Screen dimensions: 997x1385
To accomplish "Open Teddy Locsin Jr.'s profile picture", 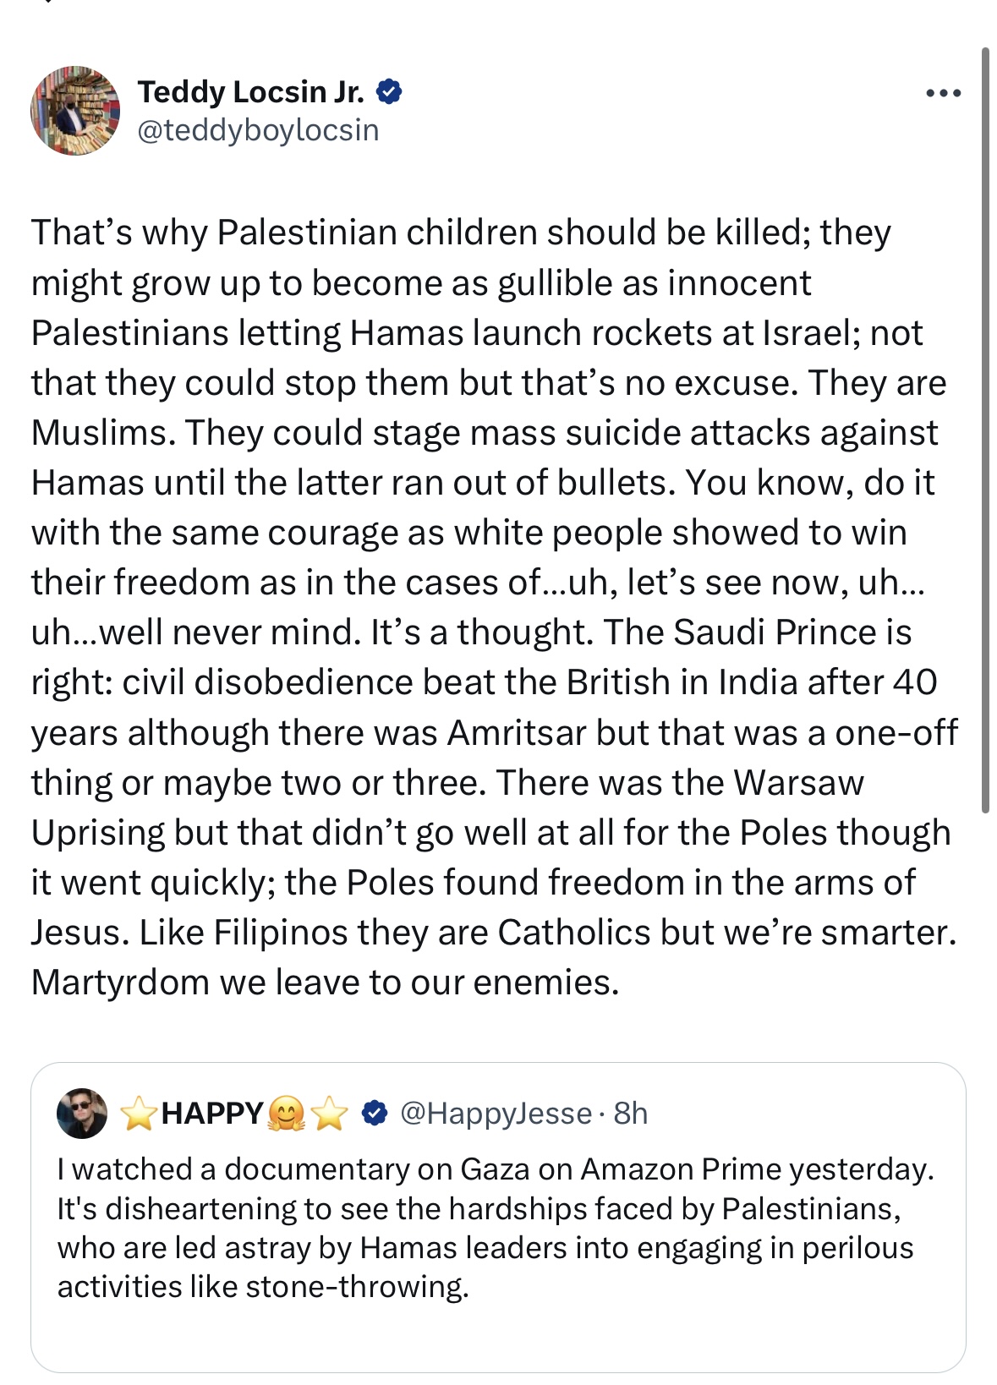I will (x=75, y=111).
